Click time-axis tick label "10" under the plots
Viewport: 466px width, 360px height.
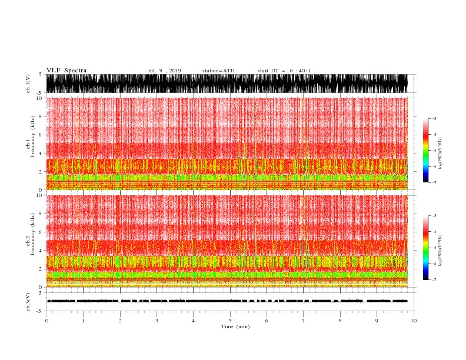pyautogui.click(x=414, y=321)
